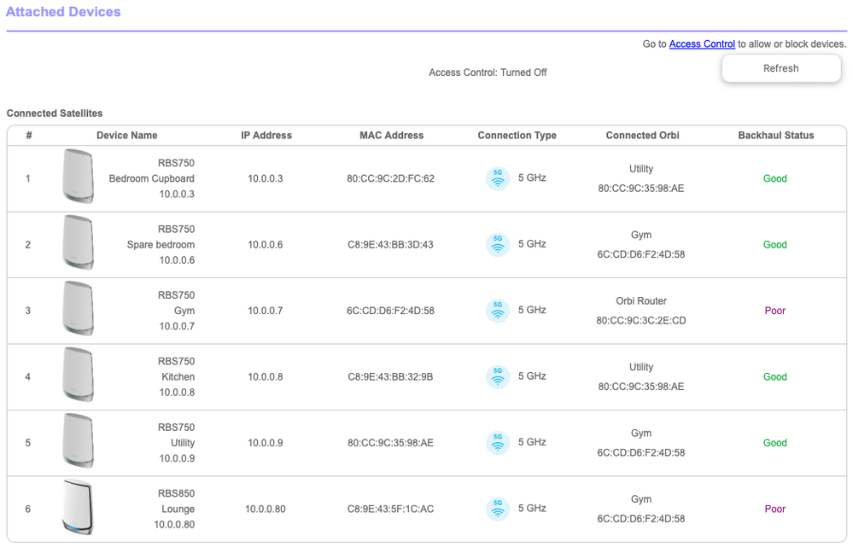Screen dimensions: 853x559
Task: Click IP address cell 10.0.0.7
Action: [x=266, y=311]
